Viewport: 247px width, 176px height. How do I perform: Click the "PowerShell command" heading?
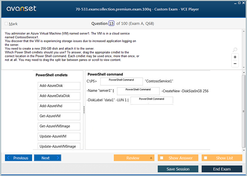click(x=105, y=74)
